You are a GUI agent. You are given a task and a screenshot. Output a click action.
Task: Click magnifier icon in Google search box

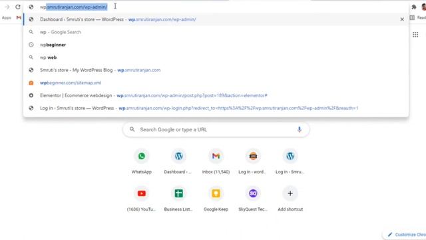[132, 129]
